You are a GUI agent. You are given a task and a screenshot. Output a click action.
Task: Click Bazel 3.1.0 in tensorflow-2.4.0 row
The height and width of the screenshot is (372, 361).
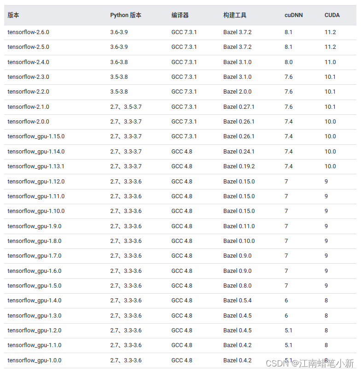click(237, 62)
